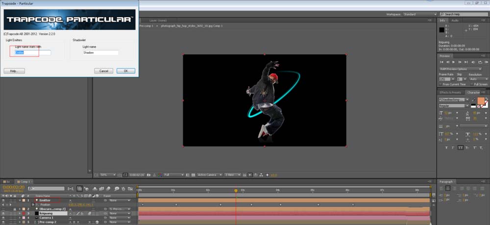Click Cancel in the Trapcode Particular dialog

pos(103,71)
